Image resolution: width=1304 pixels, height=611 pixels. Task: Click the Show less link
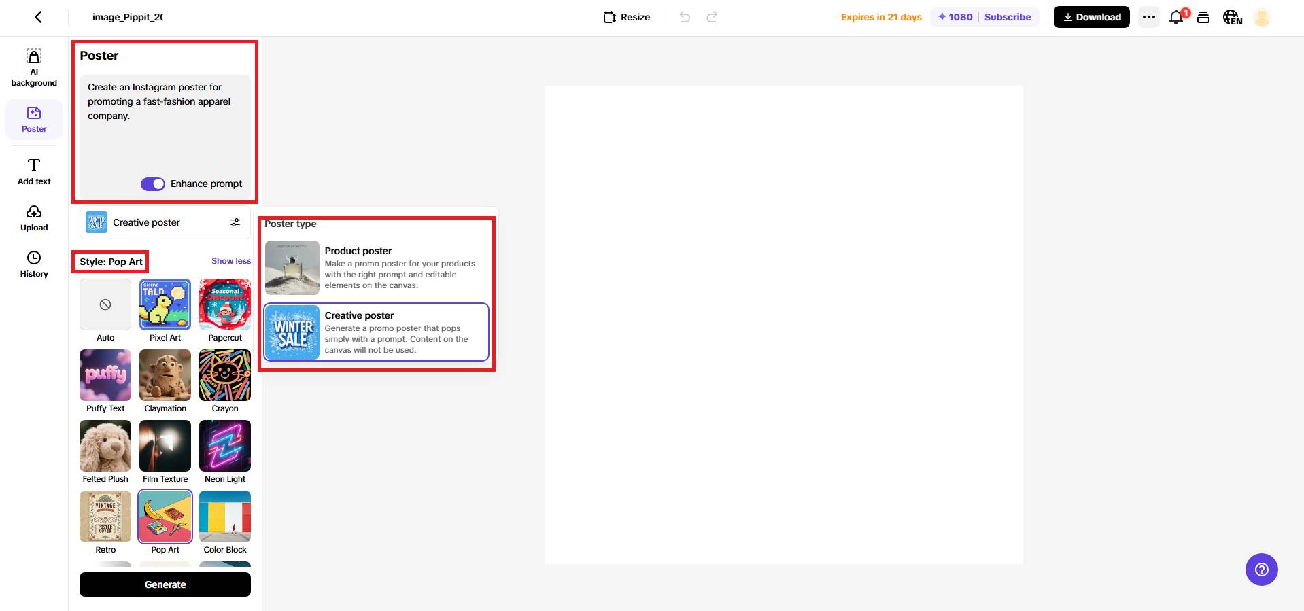pyautogui.click(x=231, y=261)
